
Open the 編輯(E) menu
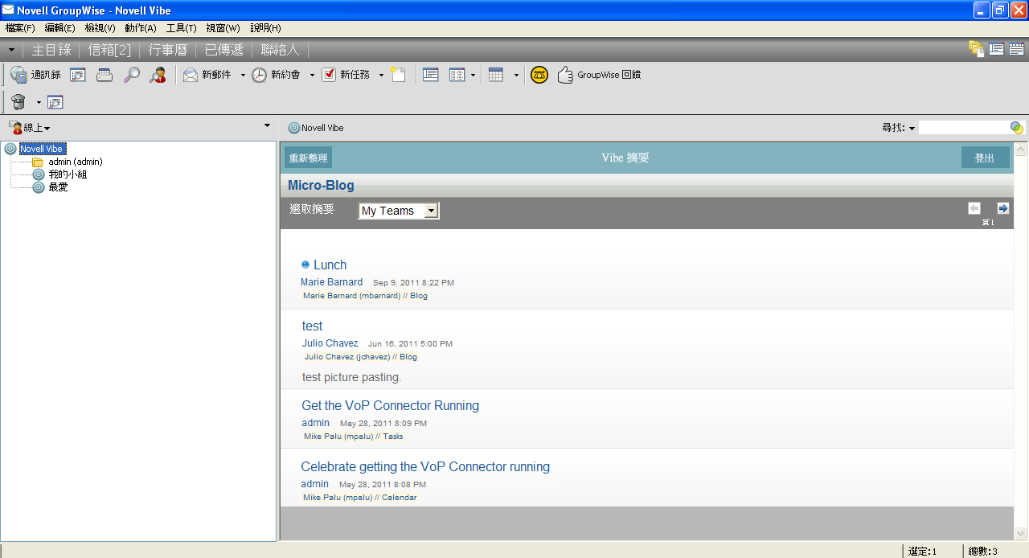[59, 28]
